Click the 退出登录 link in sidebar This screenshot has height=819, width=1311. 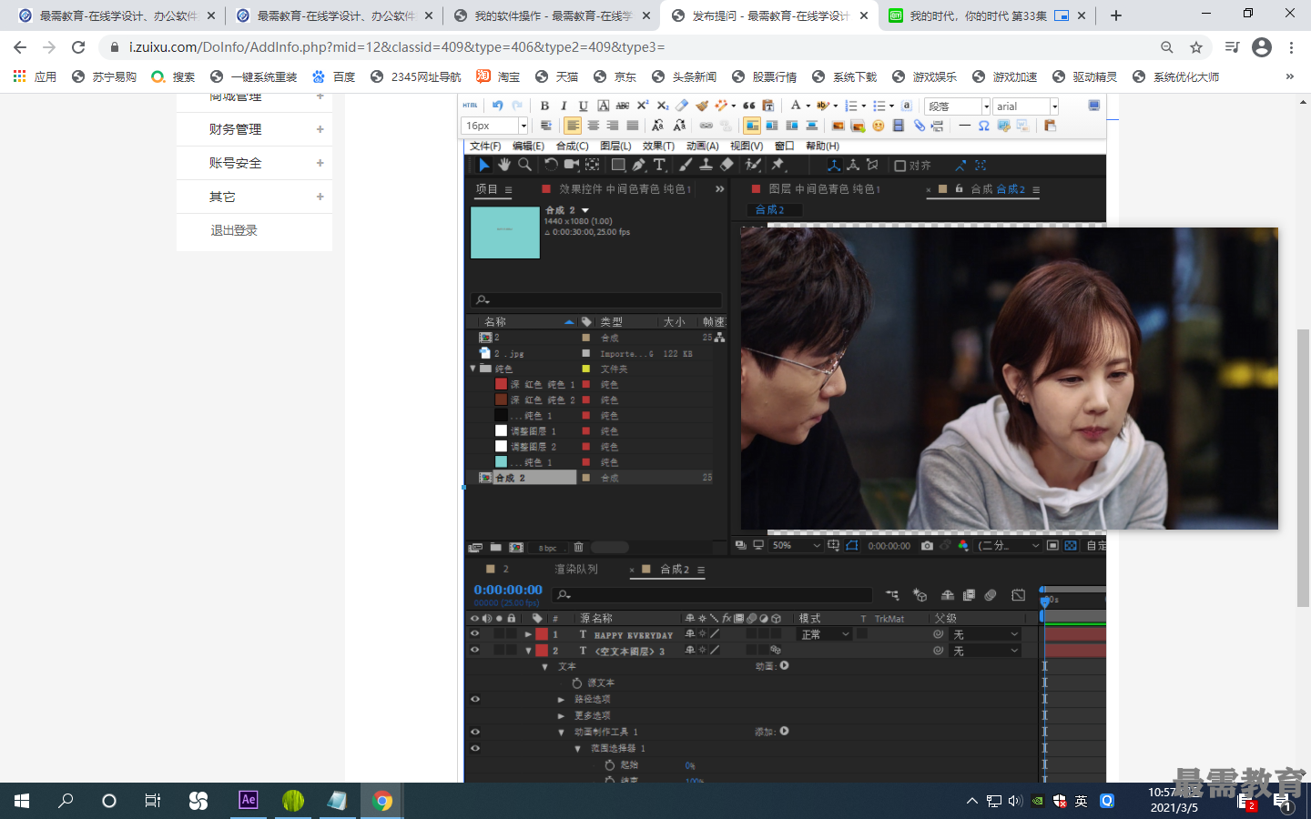coord(234,230)
